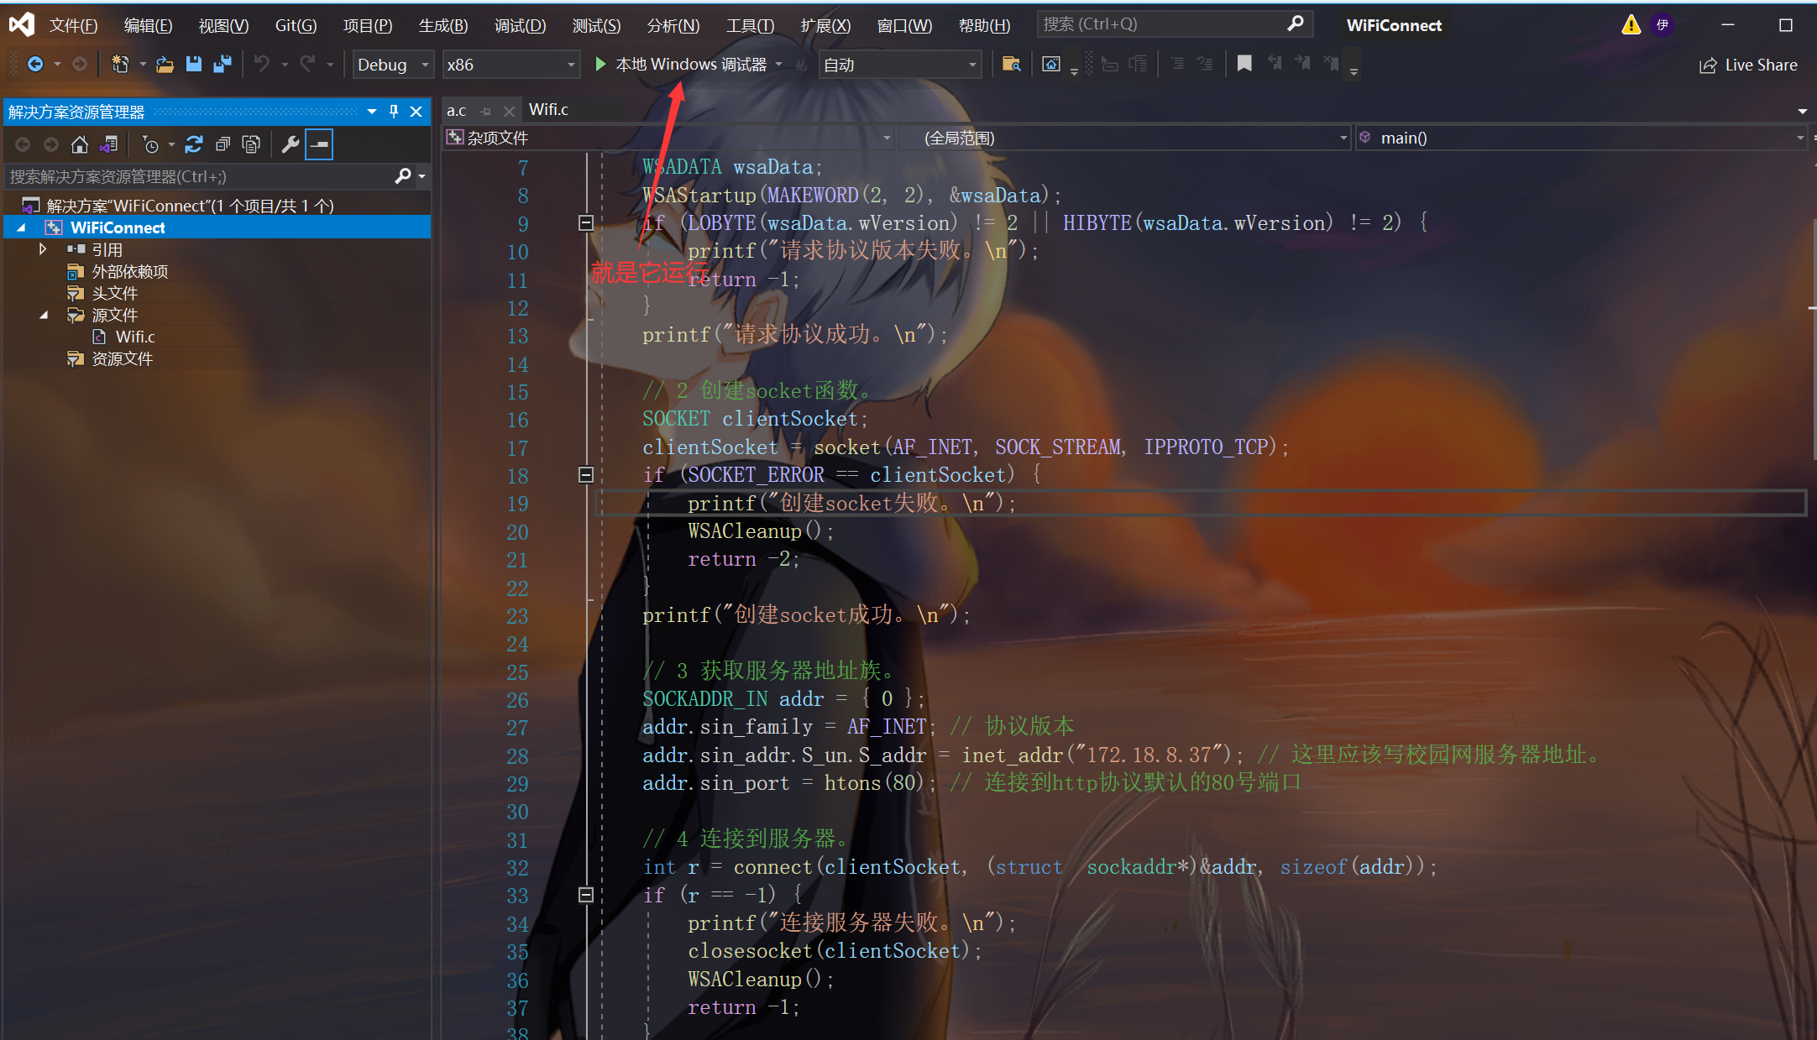Screen dimensions: 1817x1040
Task: Open Properties via the wrench icon
Action: 291,144
